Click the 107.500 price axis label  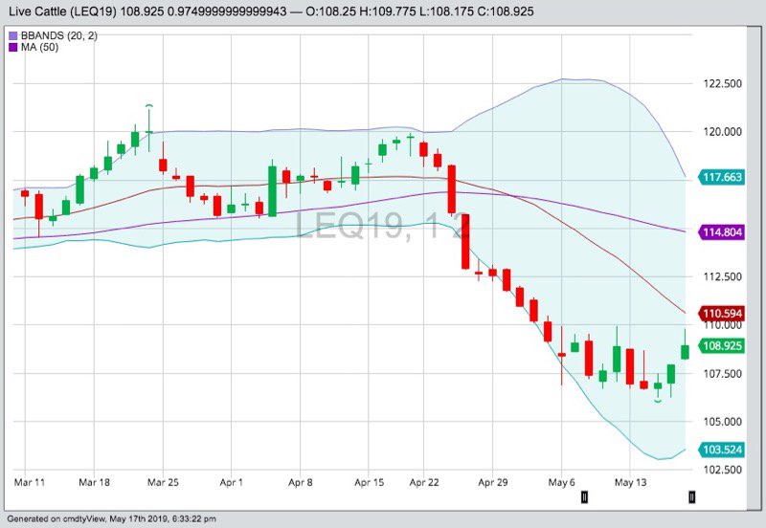coord(722,374)
